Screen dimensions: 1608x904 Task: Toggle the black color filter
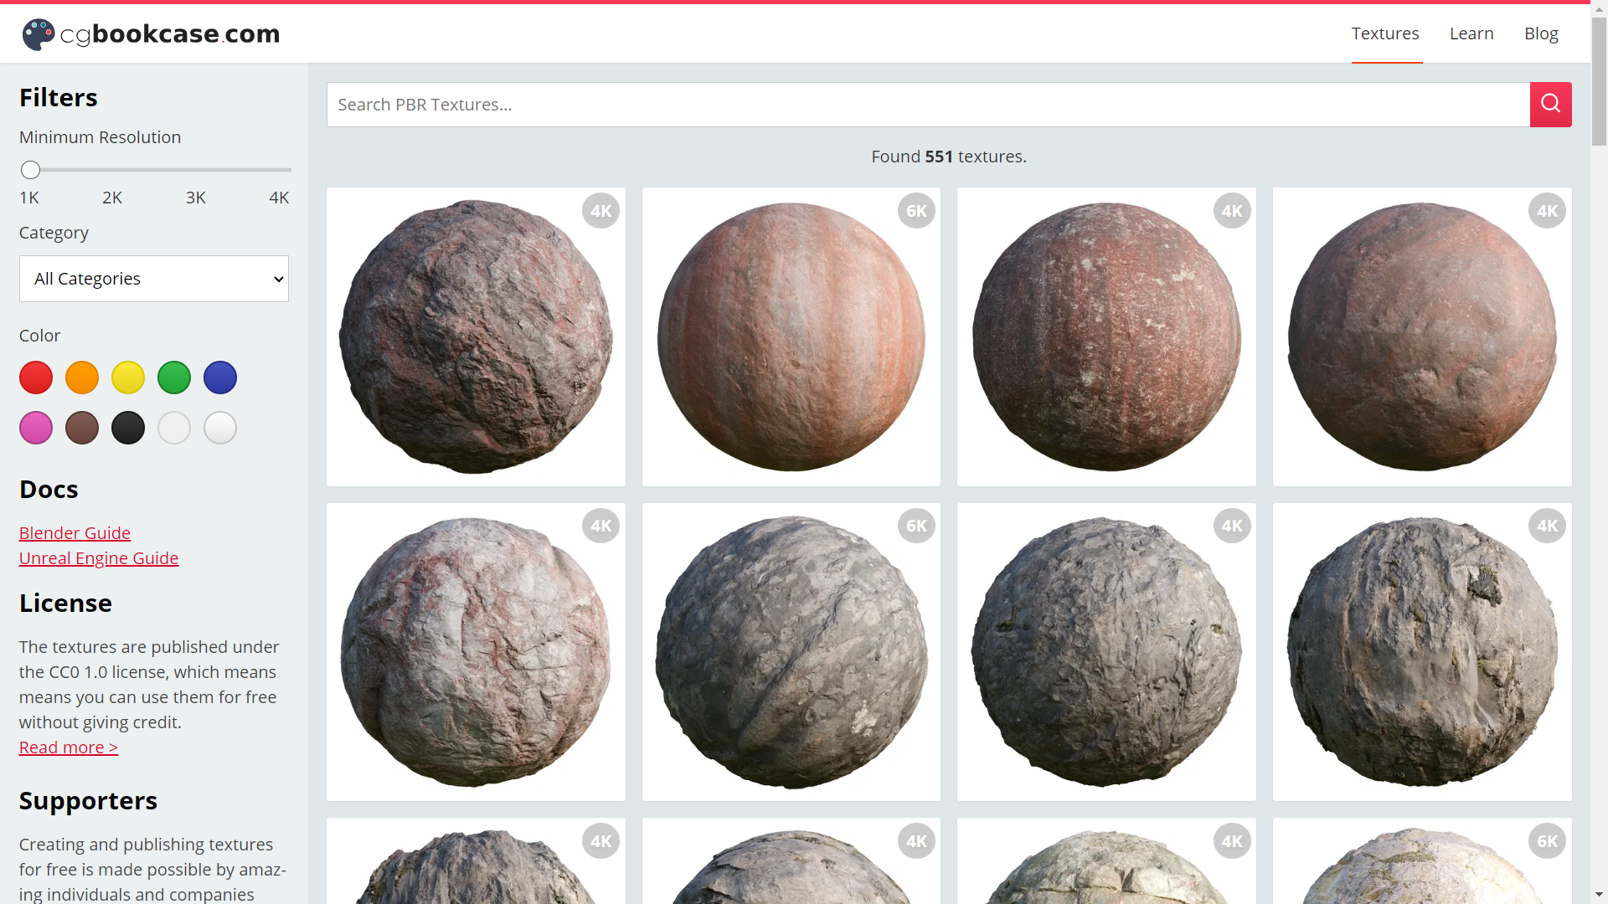coord(128,428)
